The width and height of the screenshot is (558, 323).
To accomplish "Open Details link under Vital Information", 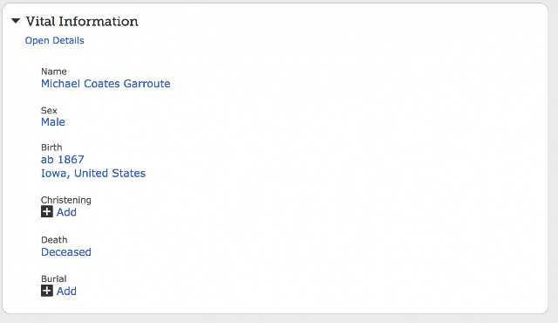I will click(x=54, y=41).
